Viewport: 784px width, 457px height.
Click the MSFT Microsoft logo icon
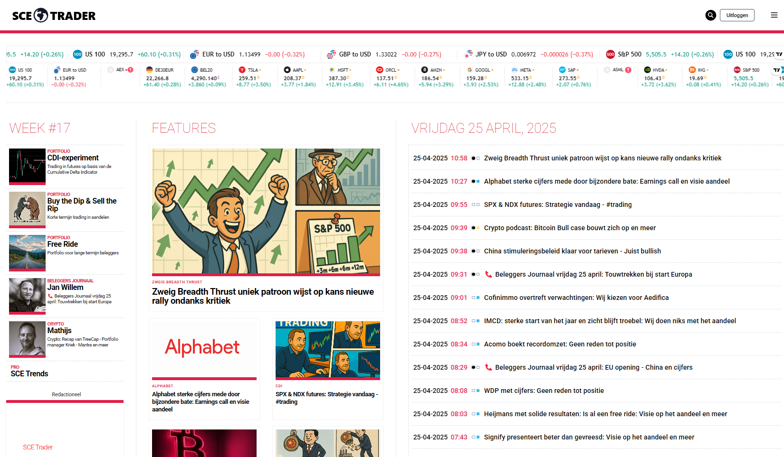[x=332, y=70]
